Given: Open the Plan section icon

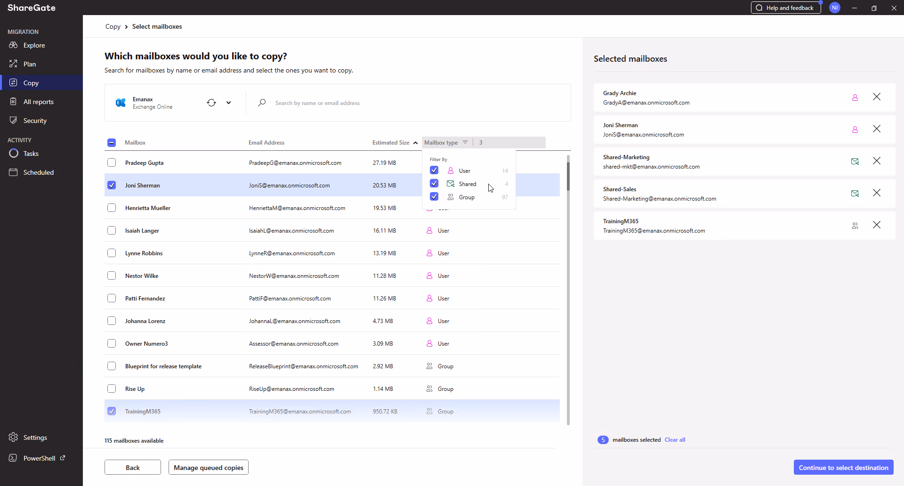Looking at the screenshot, I should click(13, 64).
